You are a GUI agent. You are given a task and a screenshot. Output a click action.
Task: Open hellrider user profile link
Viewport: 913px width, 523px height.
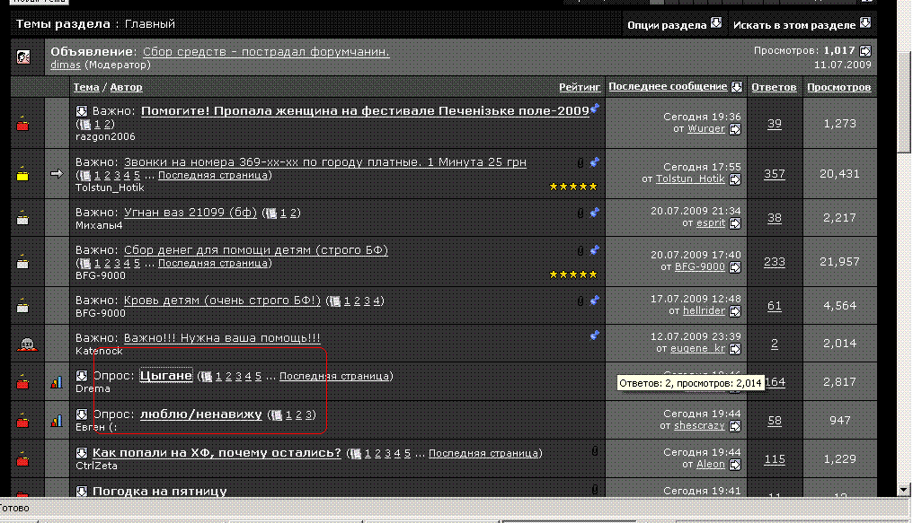[704, 311]
